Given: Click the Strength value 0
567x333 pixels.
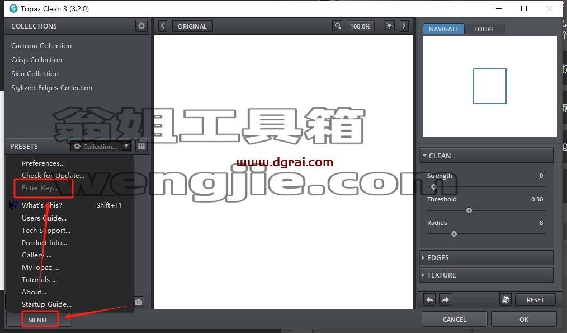Looking at the screenshot, I should (541, 176).
